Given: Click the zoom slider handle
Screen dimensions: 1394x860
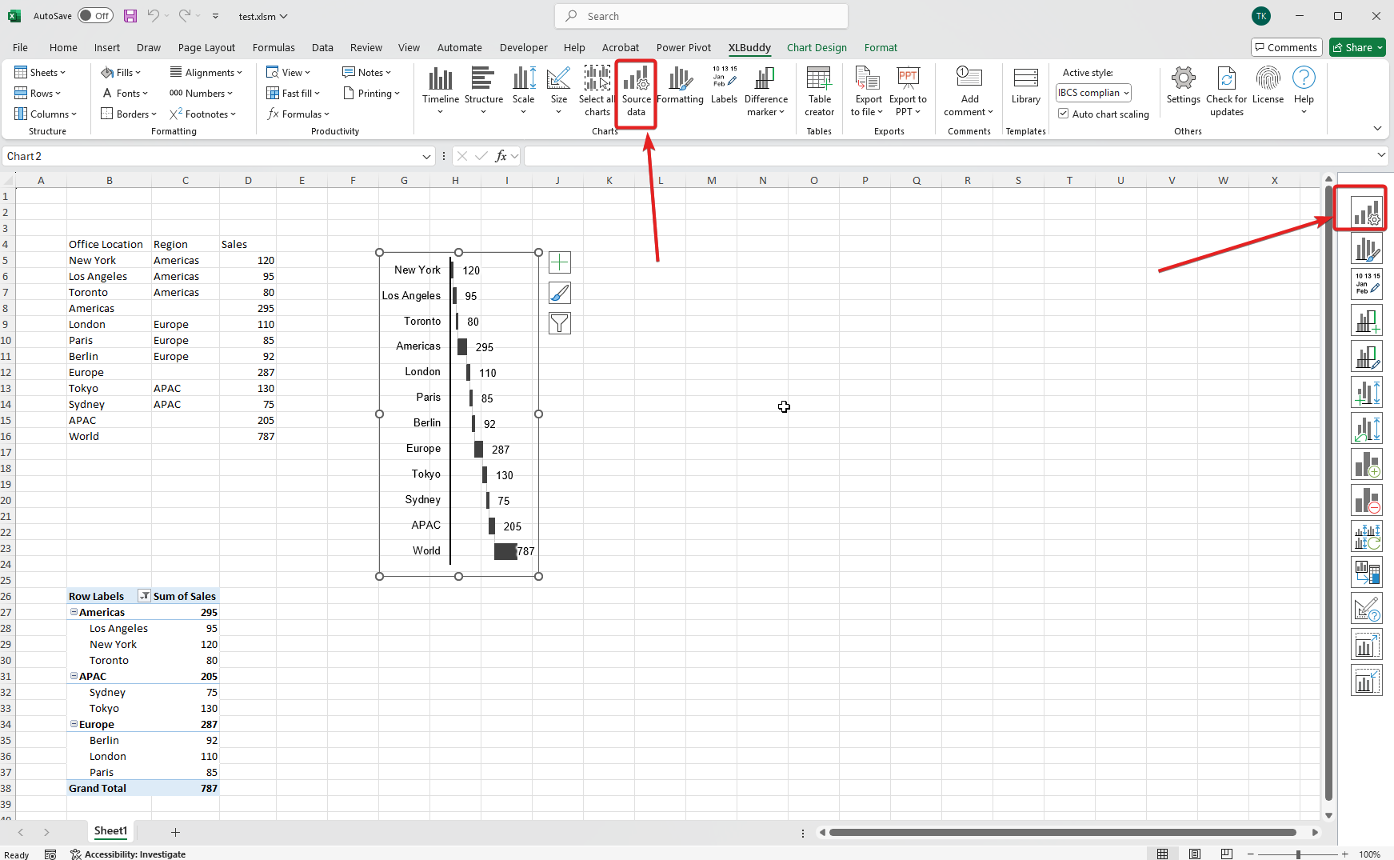Looking at the screenshot, I should coord(1298,854).
